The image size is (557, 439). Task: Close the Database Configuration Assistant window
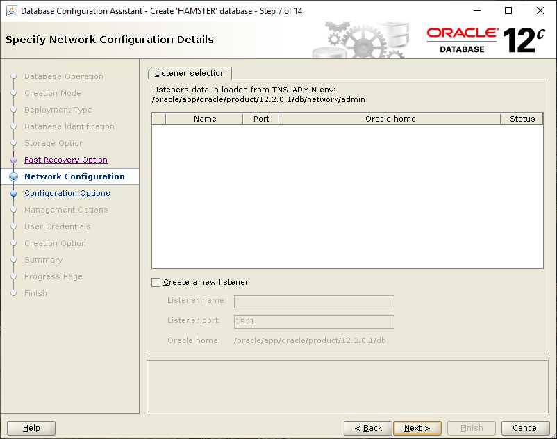(x=540, y=10)
